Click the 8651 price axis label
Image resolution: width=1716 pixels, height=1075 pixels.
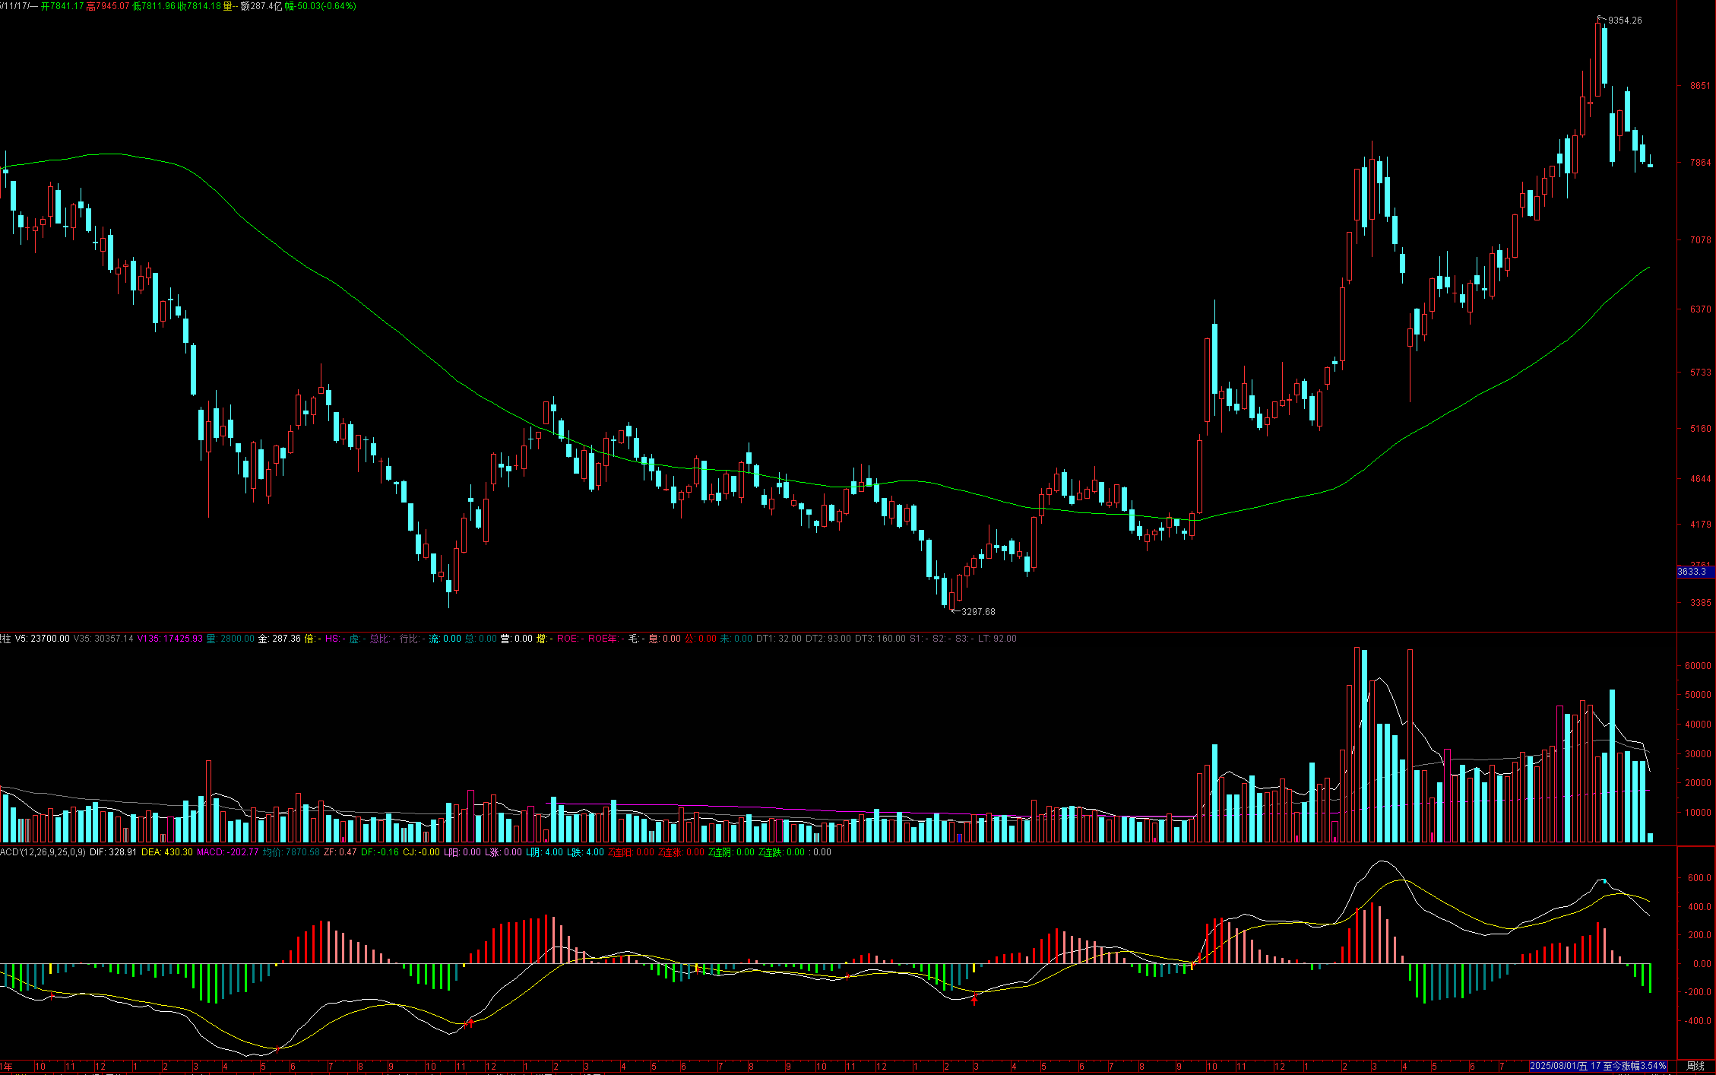coord(1700,86)
